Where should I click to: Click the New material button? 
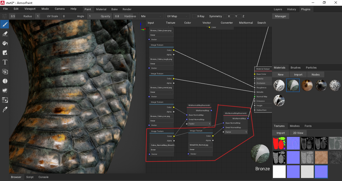(x=280, y=74)
